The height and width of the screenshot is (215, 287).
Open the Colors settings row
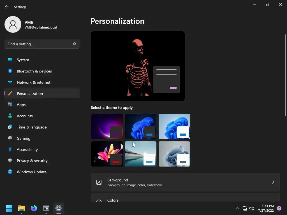(186, 198)
